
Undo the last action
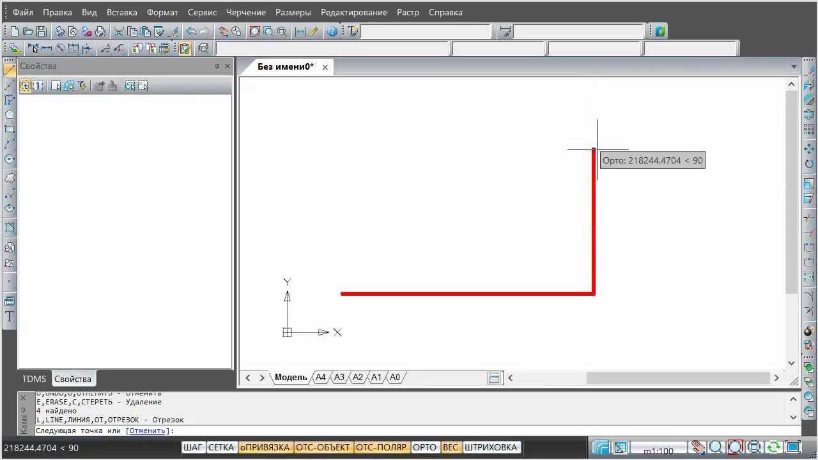tap(190, 31)
